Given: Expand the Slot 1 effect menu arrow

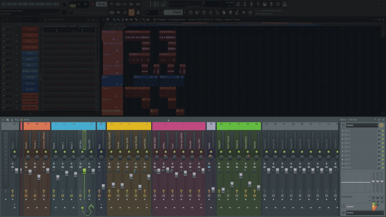Looking at the screenshot, I should coord(343,130).
